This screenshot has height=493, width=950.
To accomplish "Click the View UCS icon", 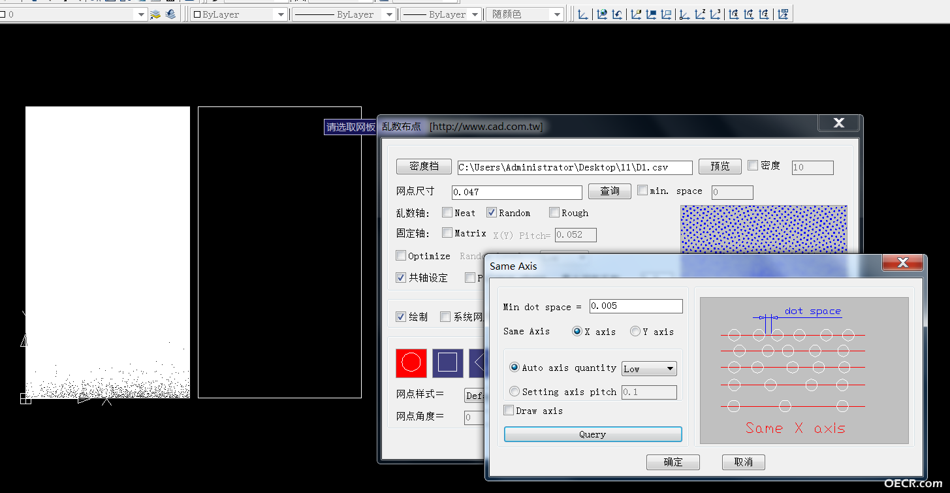I will pyautogui.click(x=666, y=14).
